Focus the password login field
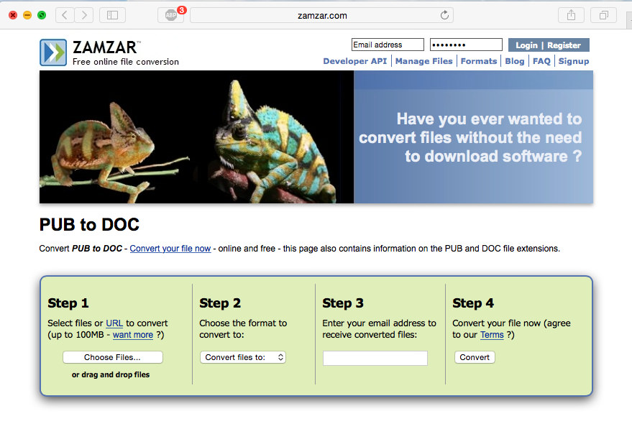This screenshot has height=424, width=632. (x=467, y=45)
